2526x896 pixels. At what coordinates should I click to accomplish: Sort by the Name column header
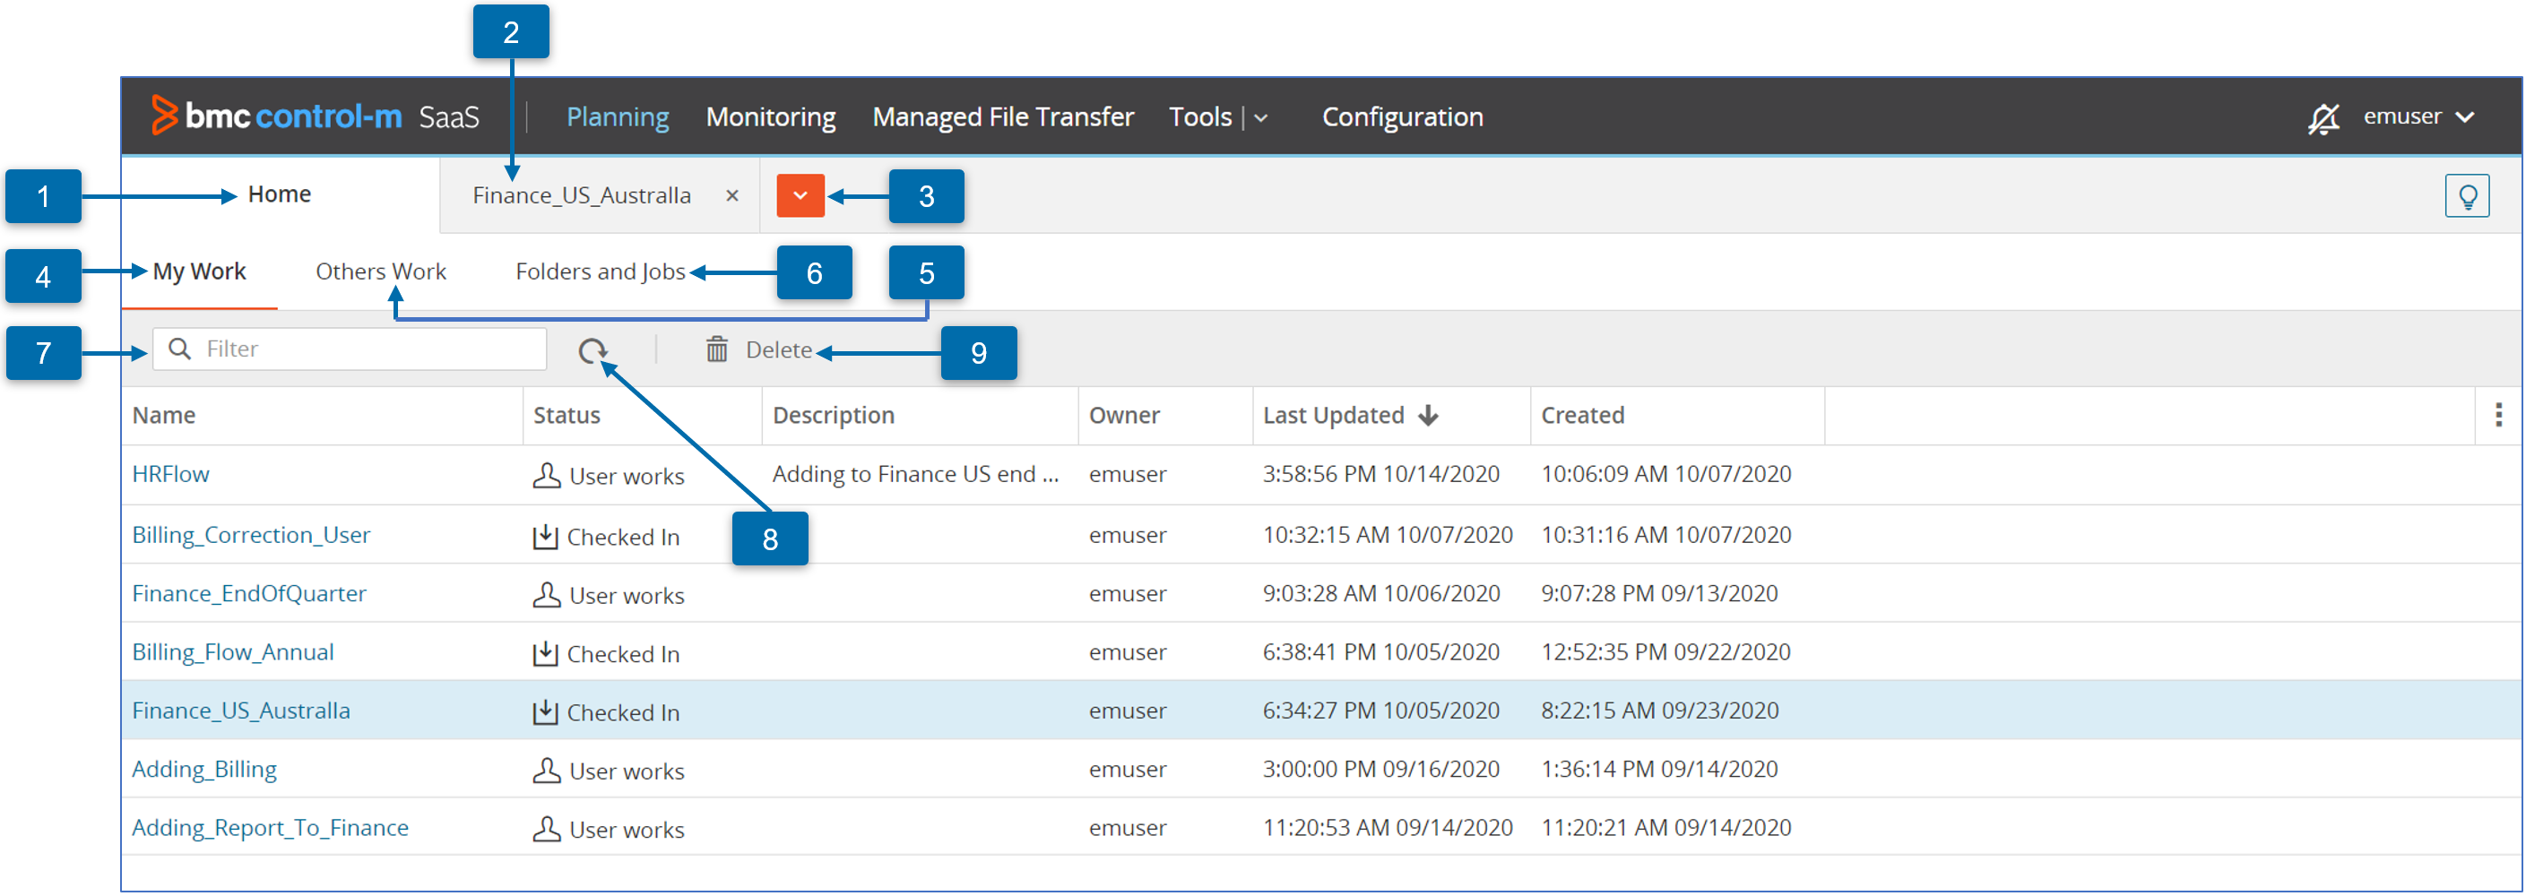(x=164, y=416)
